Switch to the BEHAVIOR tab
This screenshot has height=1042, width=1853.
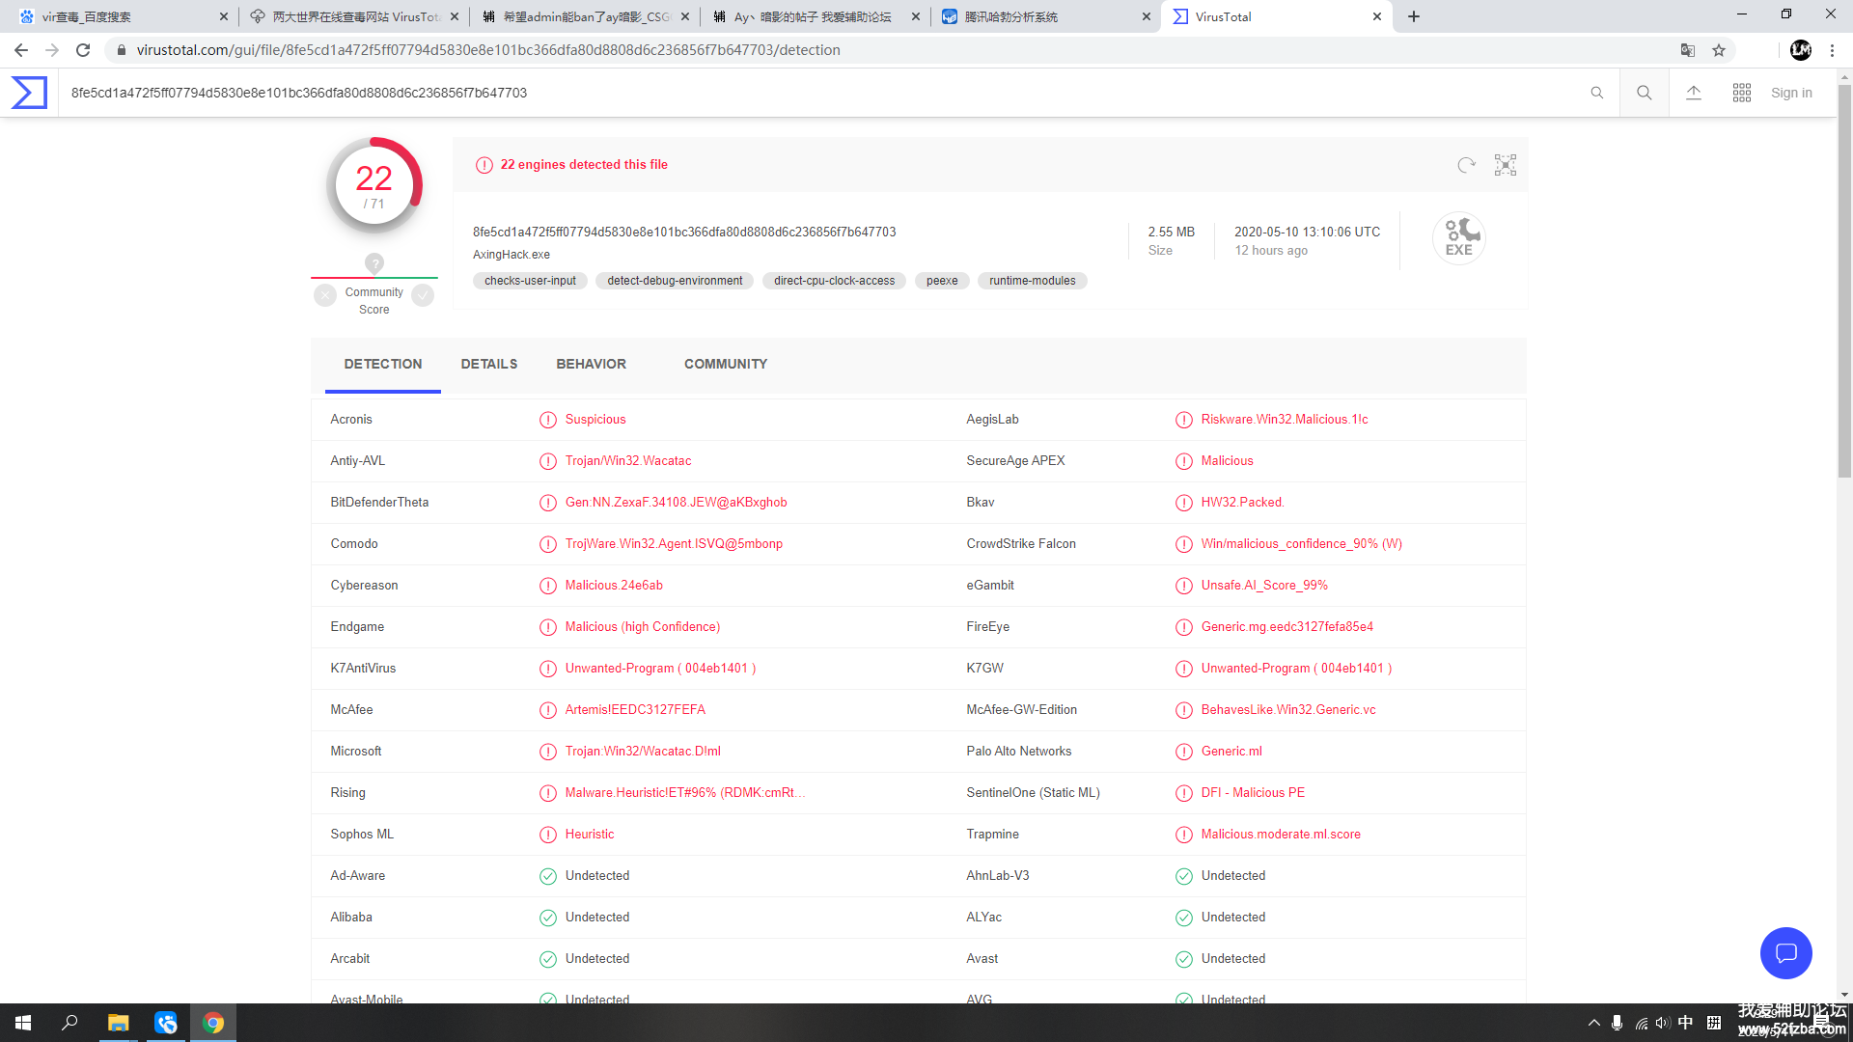(x=591, y=364)
